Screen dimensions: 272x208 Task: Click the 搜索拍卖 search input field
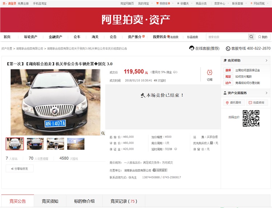coord(227,37)
